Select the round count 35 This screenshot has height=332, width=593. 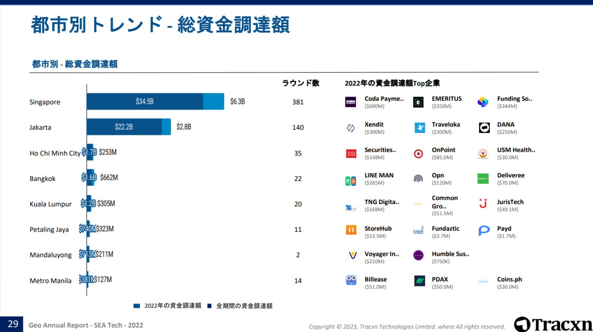click(x=298, y=153)
